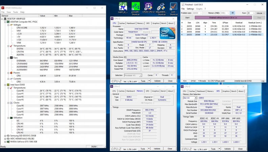268x152 pixels.
Task: Click the Utilization node icon in HWMonitor
Action: pyautogui.click(x=11, y=118)
